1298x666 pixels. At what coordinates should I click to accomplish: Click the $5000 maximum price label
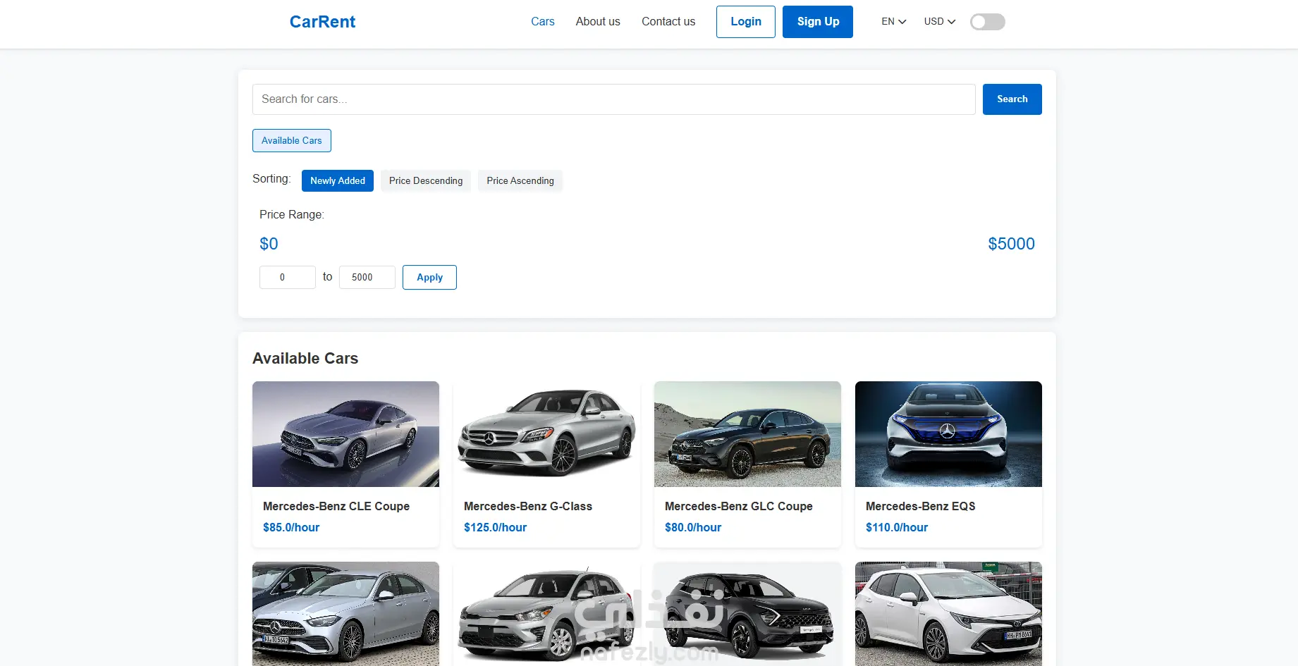pyautogui.click(x=1011, y=244)
